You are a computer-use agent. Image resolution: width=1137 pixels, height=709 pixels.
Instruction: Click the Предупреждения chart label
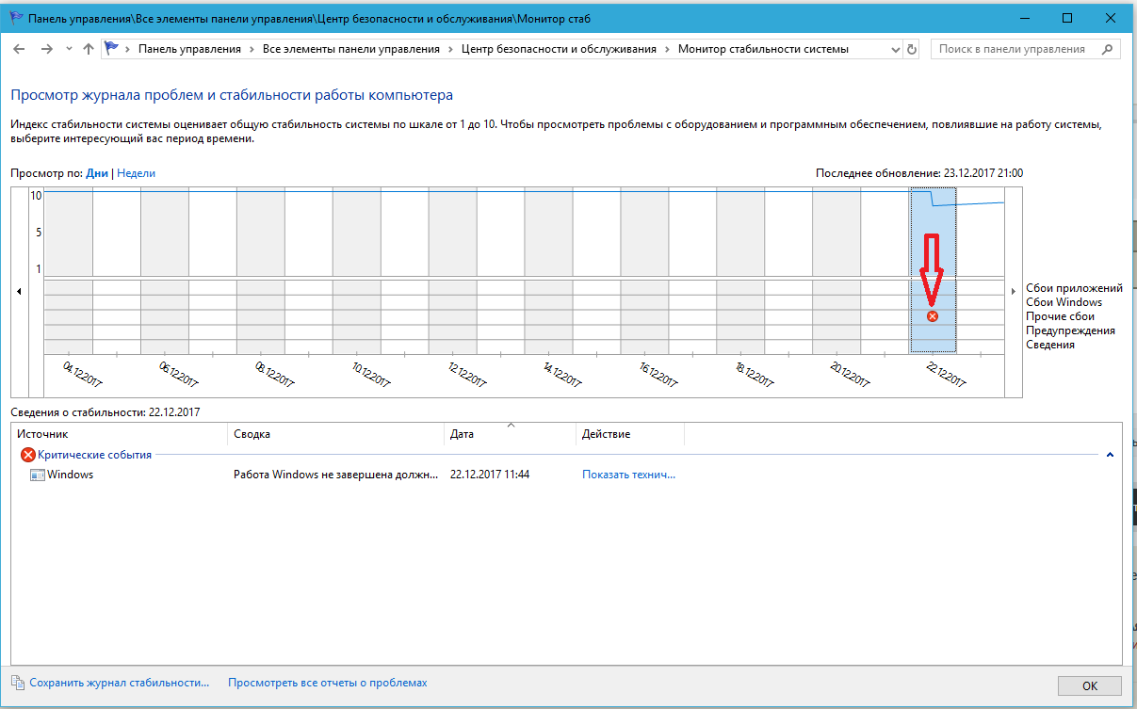[1070, 330]
